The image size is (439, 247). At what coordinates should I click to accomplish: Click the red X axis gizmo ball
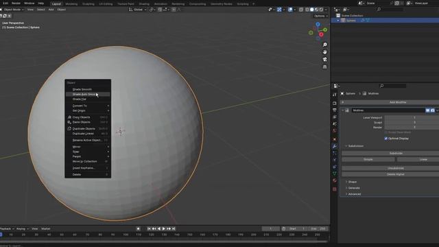coord(321,34)
